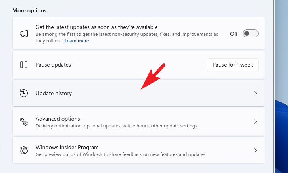Viewport: 288px width, 173px height.
Task: Open the Learn more link
Action: pyautogui.click(x=77, y=41)
